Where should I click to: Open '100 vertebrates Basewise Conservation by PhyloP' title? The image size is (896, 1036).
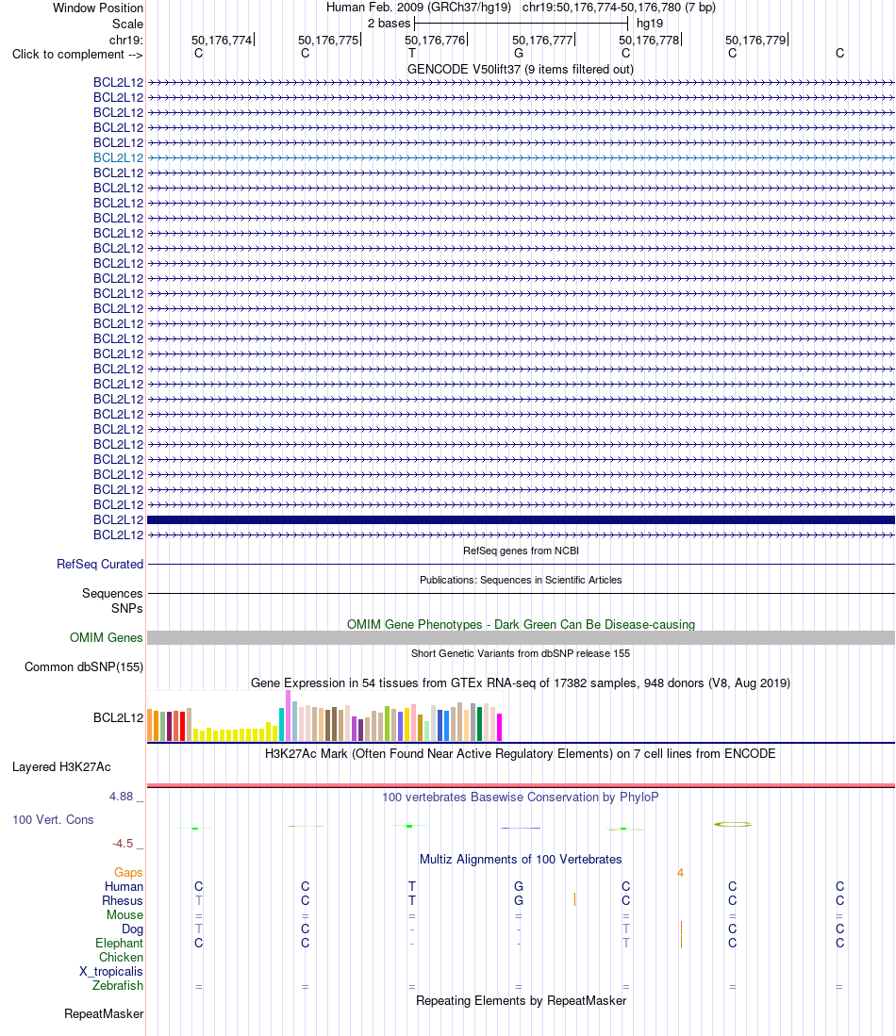click(x=521, y=798)
